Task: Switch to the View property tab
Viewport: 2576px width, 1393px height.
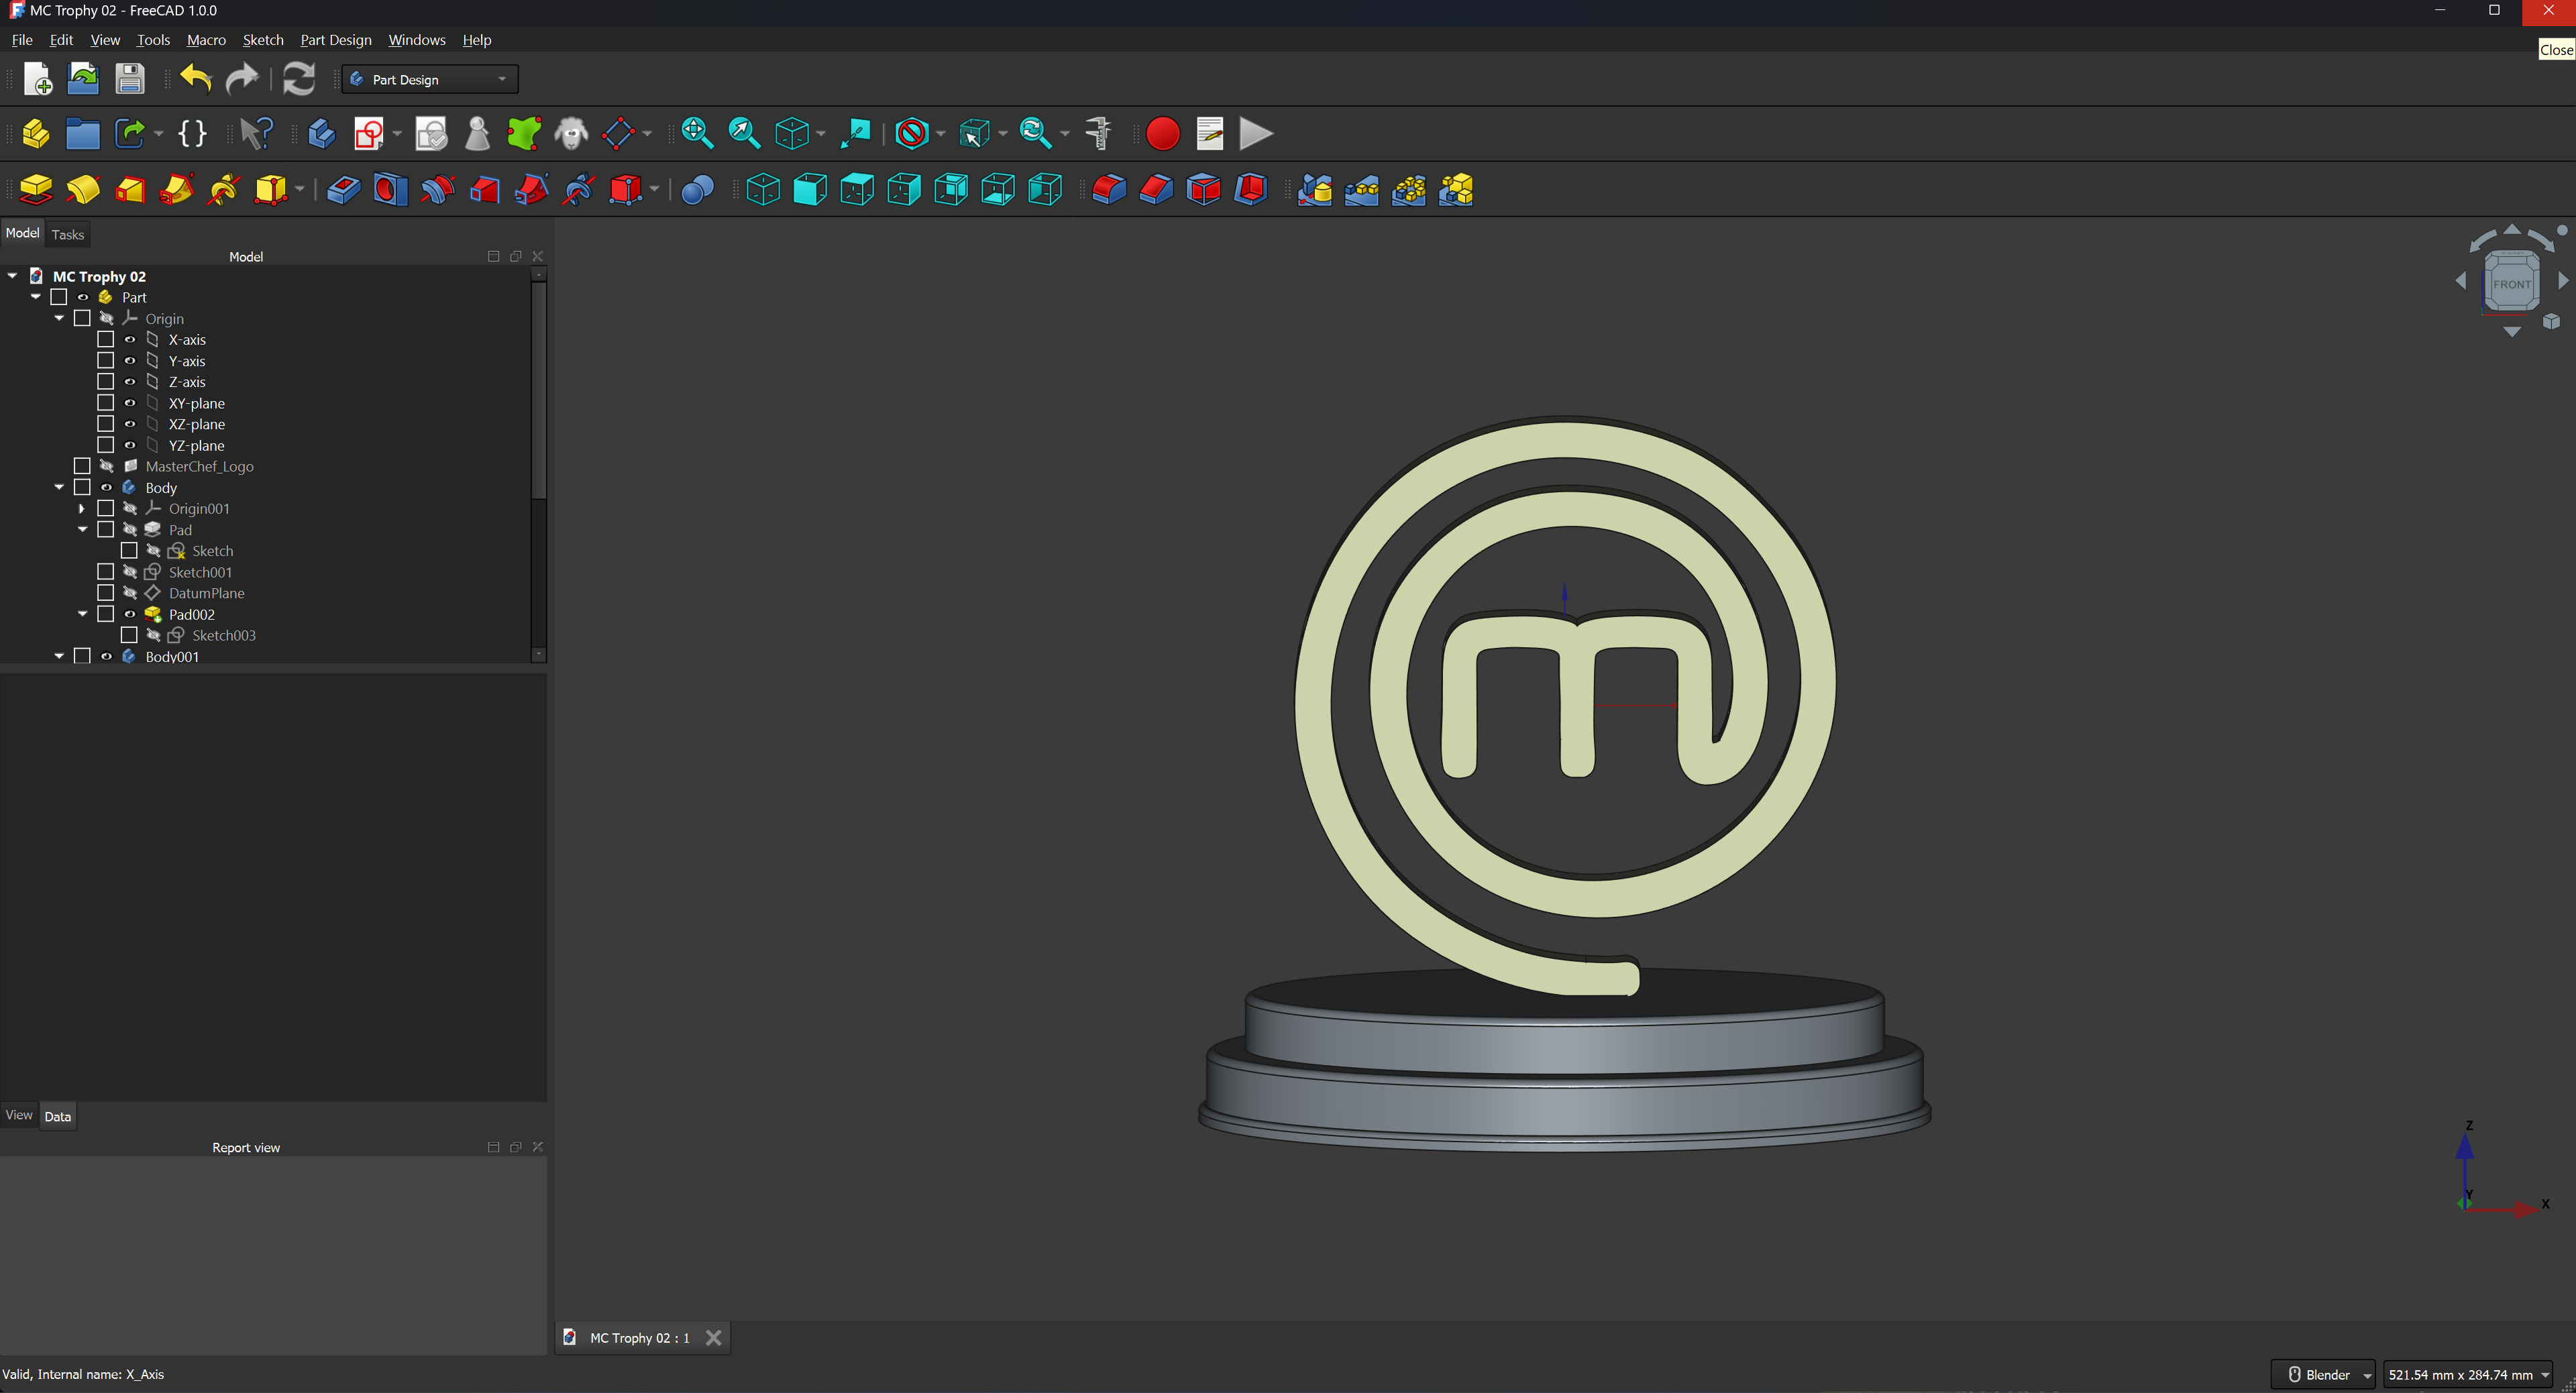Action: tap(19, 1115)
